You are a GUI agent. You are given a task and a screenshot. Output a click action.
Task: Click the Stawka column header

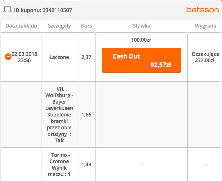point(141,26)
